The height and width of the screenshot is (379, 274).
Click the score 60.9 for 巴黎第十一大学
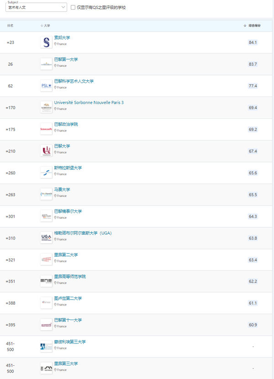(x=253, y=325)
